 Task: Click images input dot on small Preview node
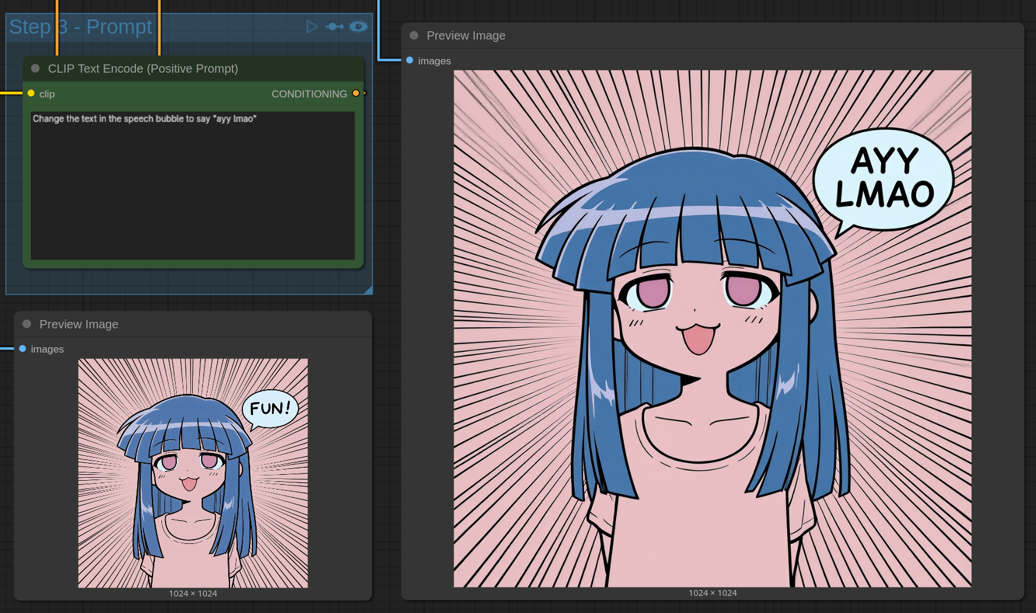[22, 348]
